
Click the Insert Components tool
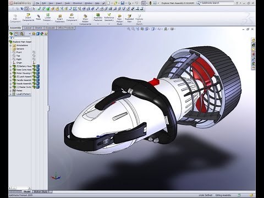click(x=28, y=18)
